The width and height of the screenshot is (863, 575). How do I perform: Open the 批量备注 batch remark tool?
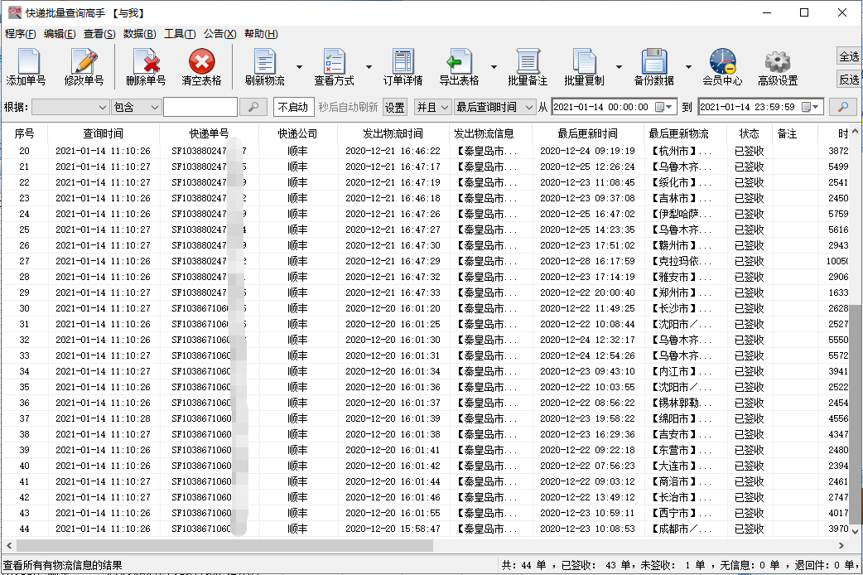(531, 66)
